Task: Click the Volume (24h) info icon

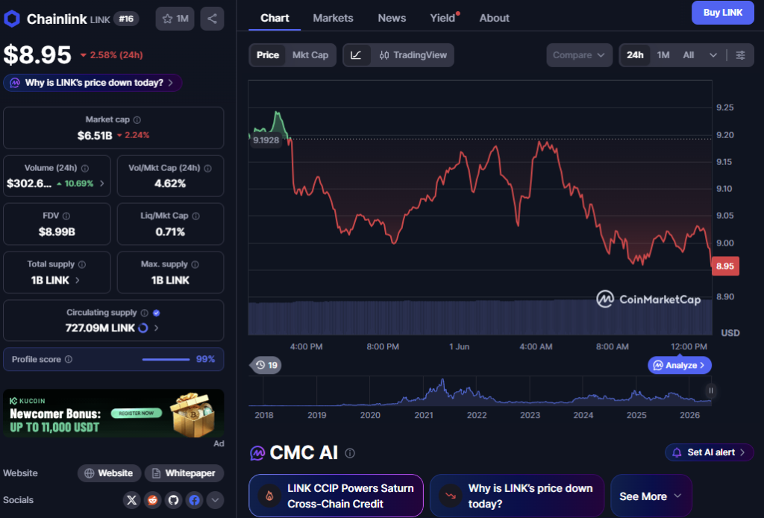Action: tap(85, 168)
